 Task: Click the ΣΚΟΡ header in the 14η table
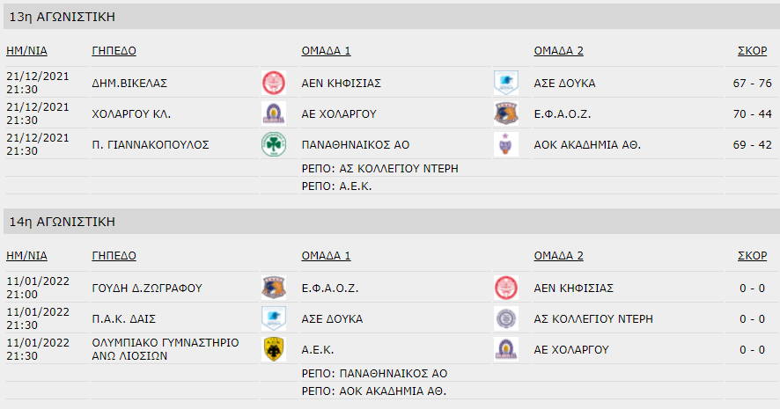click(x=752, y=255)
